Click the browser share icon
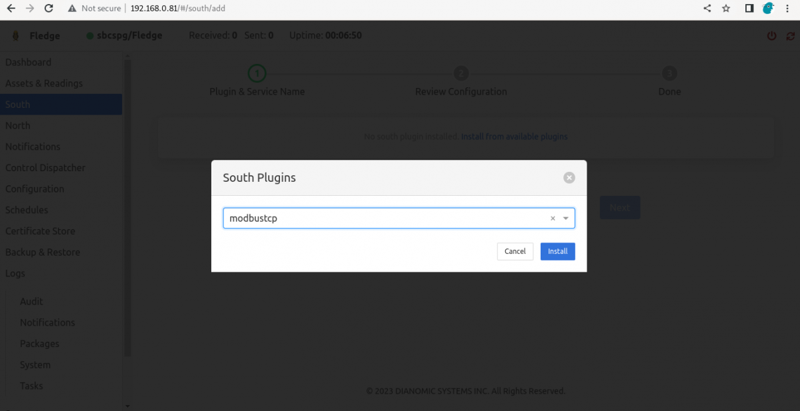The height and width of the screenshot is (411, 800). 707,9
